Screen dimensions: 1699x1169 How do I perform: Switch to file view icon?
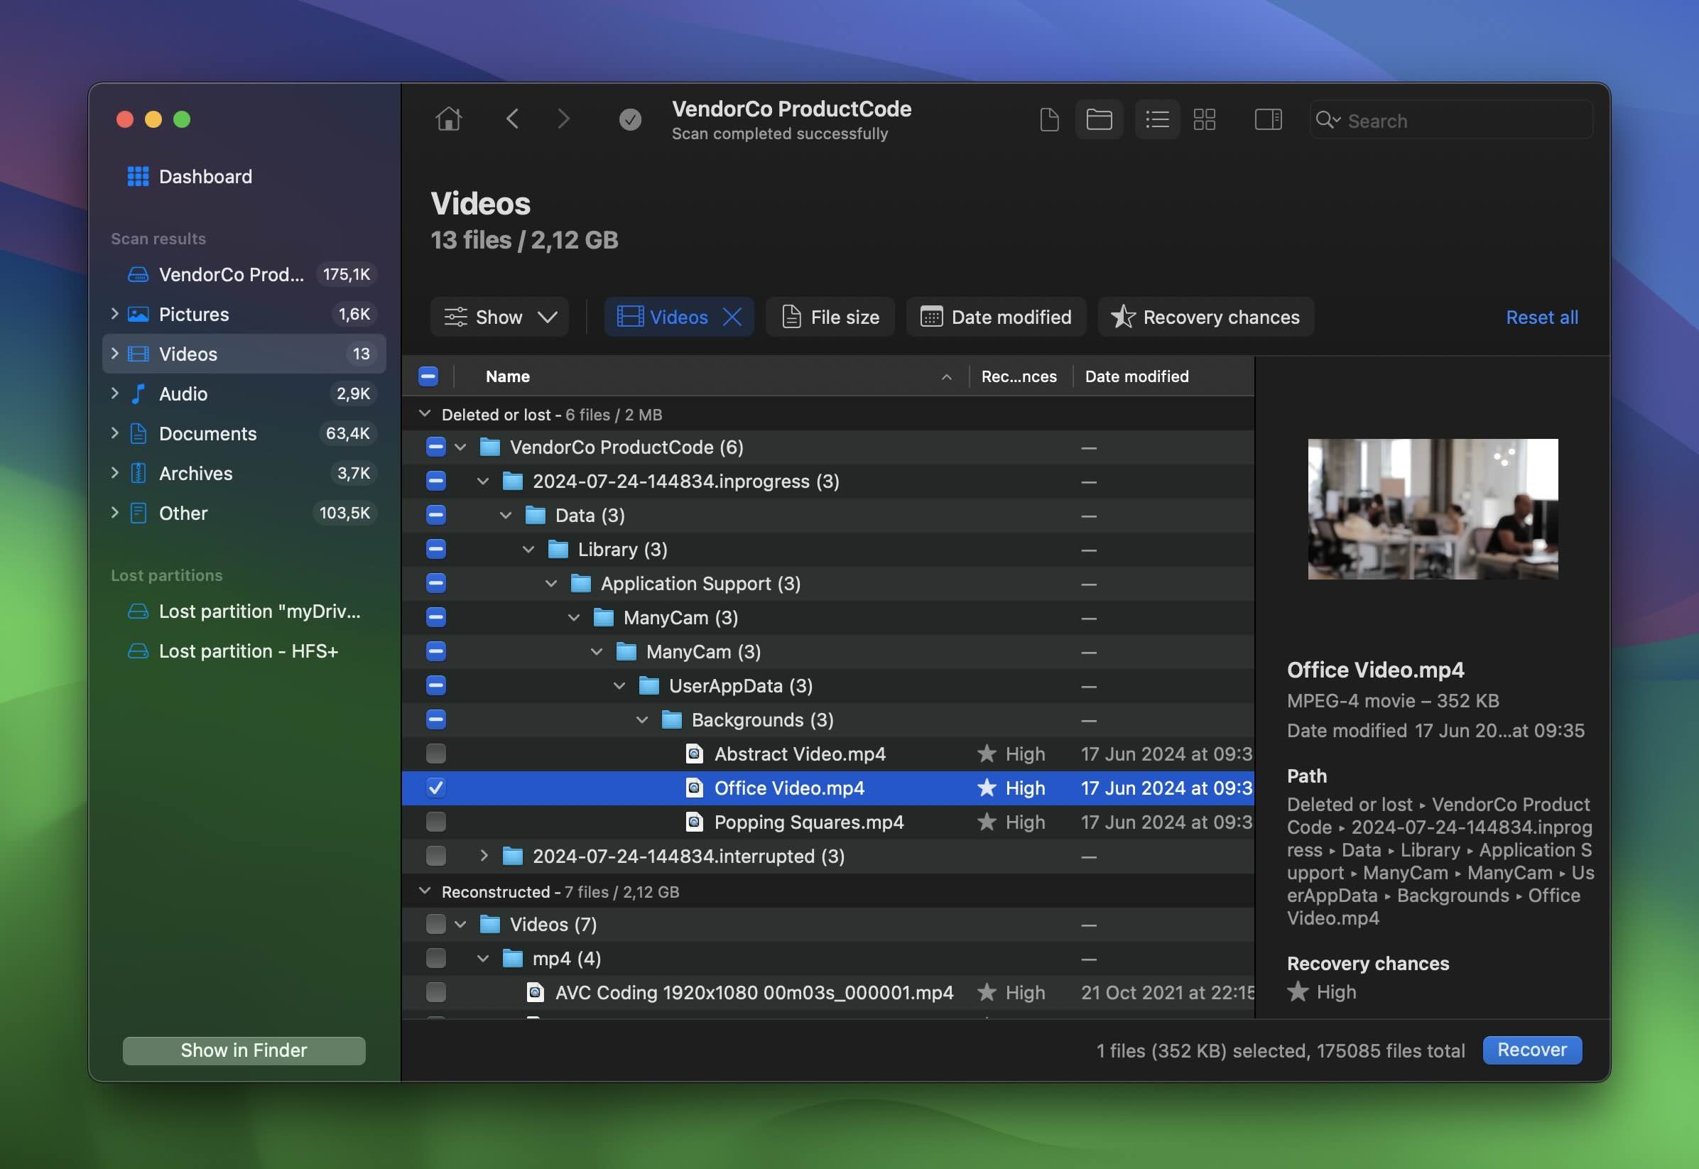1049,119
